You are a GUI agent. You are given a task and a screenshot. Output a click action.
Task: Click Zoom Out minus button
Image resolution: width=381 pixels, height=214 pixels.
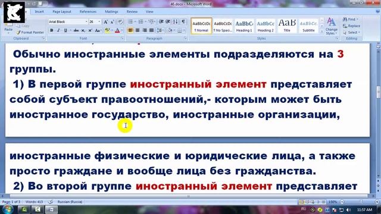[342, 202]
